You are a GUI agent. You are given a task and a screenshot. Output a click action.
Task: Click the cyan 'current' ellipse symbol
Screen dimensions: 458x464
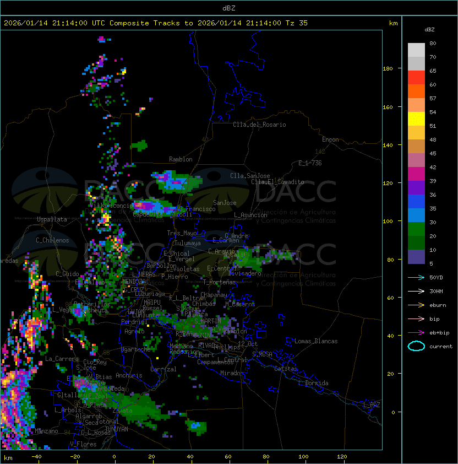click(416, 346)
